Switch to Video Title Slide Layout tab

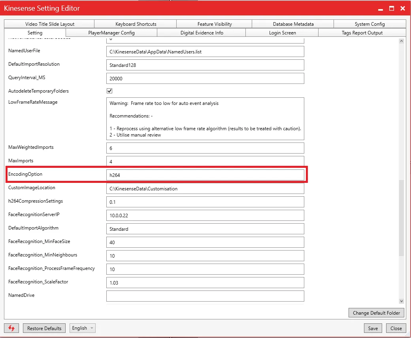pos(49,24)
